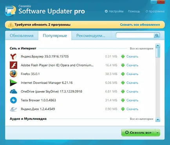Click the settings gear icon
Viewport: 170px width, 145px height.
pos(106,11)
